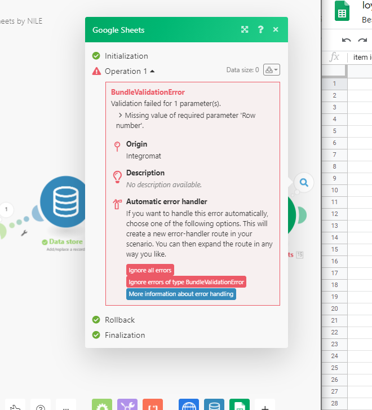Click the magnifier icon beside the Sheets module
This screenshot has height=410, width=372.
coord(304,182)
